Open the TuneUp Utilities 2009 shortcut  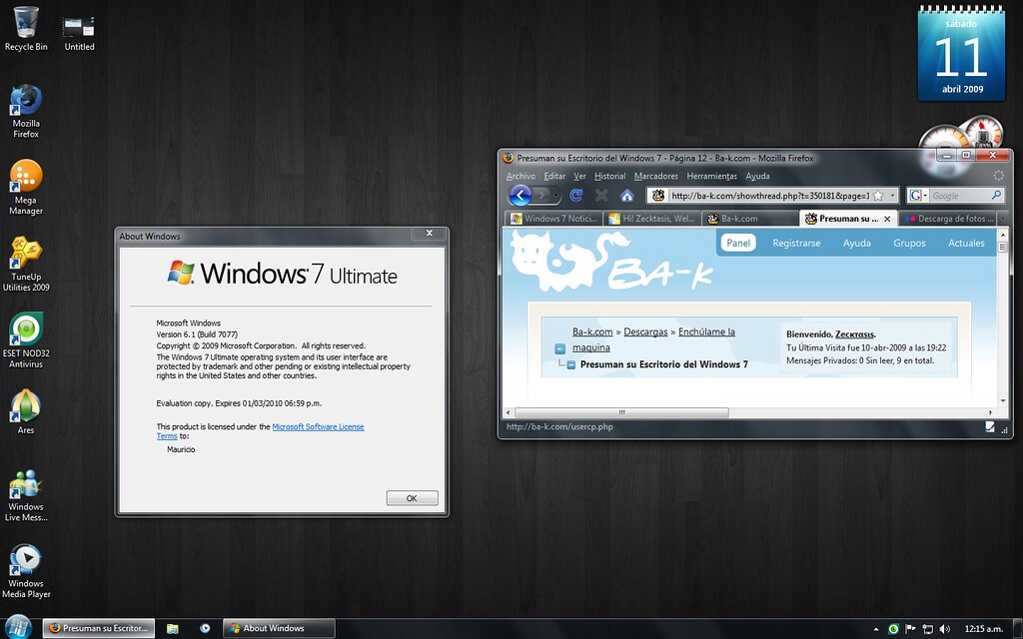pos(26,264)
